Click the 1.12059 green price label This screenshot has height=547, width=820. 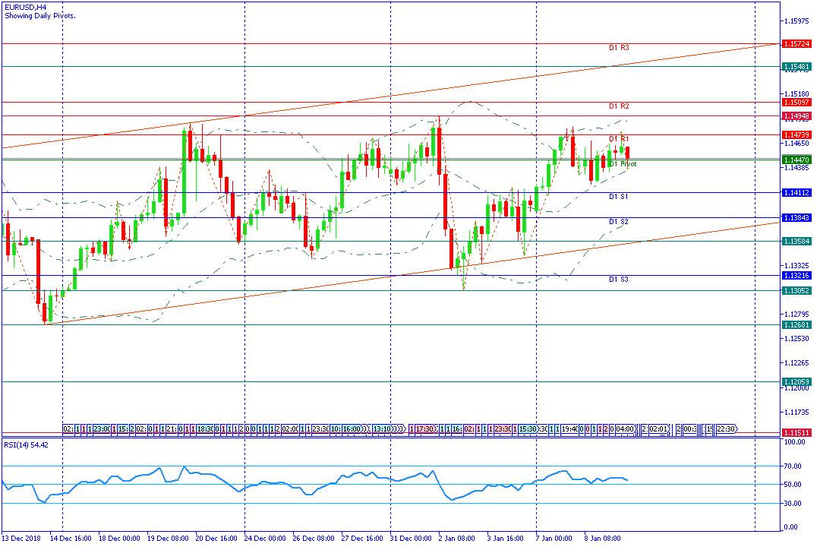click(796, 381)
